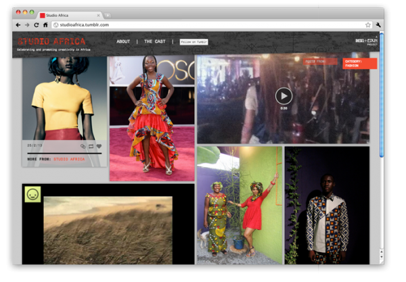Bookmark this page with the star icon
Screen dimensions: 406x282
[368, 24]
